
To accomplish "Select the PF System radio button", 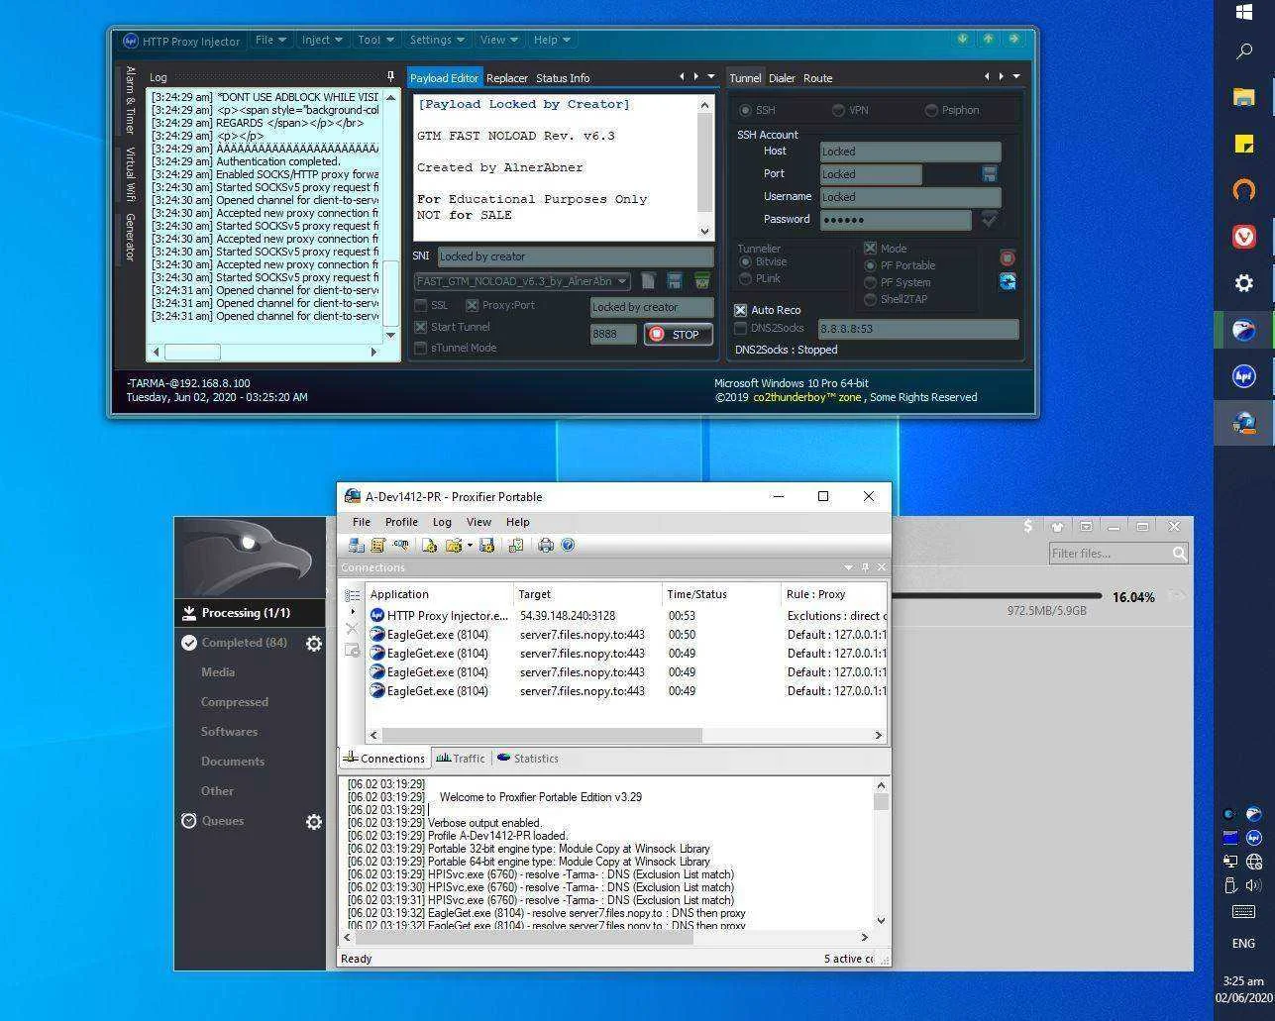I will click(x=871, y=282).
